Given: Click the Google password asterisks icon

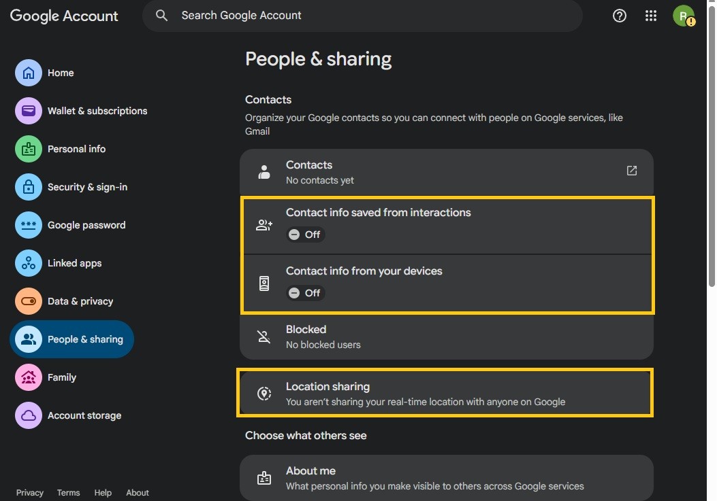Looking at the screenshot, I should tap(29, 225).
